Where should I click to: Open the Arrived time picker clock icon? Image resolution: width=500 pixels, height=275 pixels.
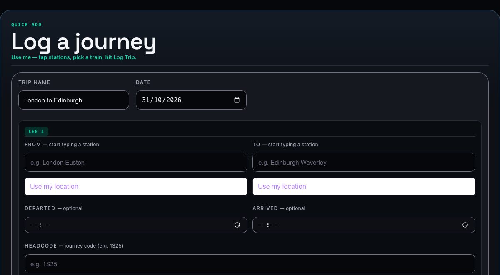pos(465,225)
